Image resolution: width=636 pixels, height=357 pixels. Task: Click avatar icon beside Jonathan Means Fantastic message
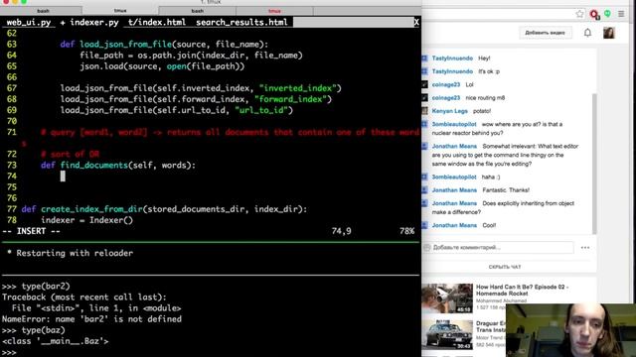tap(424, 190)
